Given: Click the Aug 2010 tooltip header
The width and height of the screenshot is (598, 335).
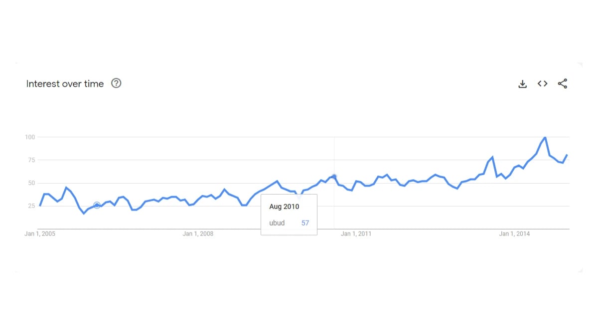Looking at the screenshot, I should pyautogui.click(x=284, y=206).
